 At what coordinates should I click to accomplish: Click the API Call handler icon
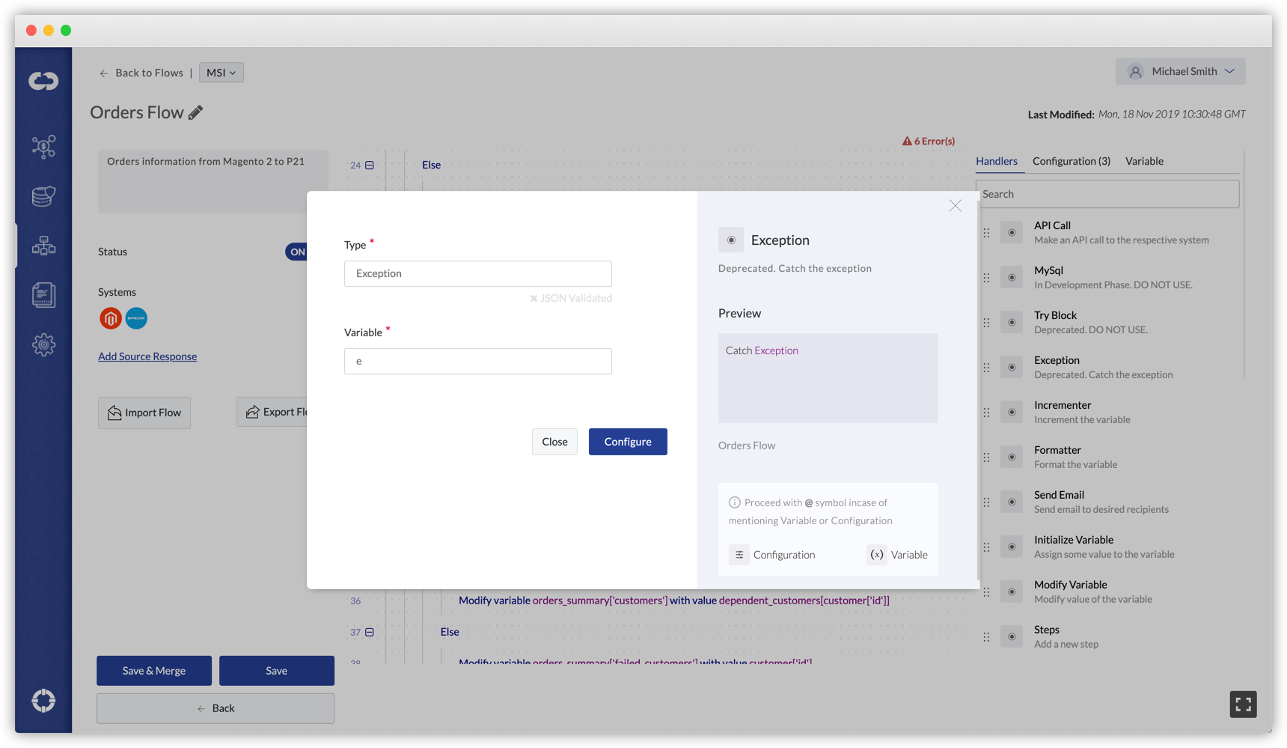click(x=1012, y=233)
